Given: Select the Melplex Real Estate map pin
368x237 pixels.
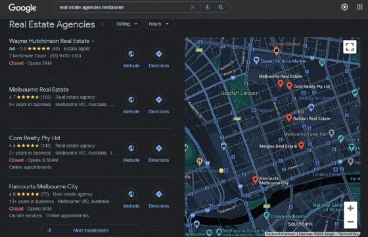Looking at the screenshot, I should pyautogui.click(x=301, y=145).
